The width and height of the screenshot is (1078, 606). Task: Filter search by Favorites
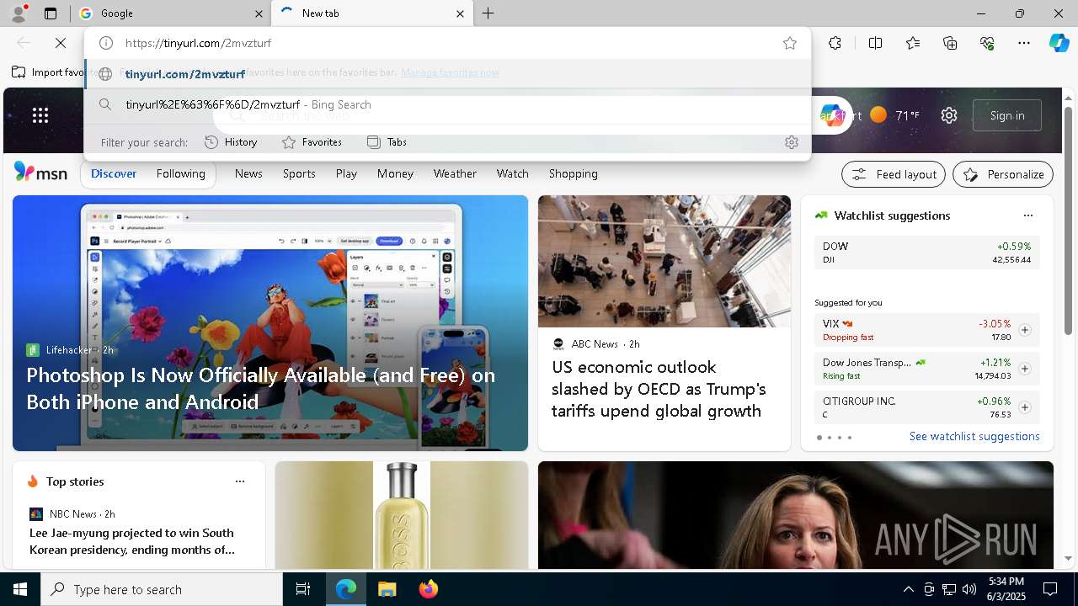[312, 142]
